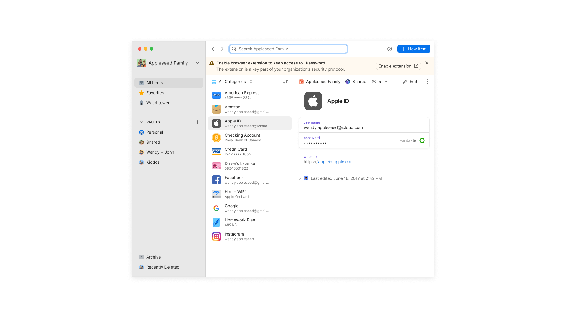Select the Personal vault
The image size is (566, 318).
click(x=169, y=132)
